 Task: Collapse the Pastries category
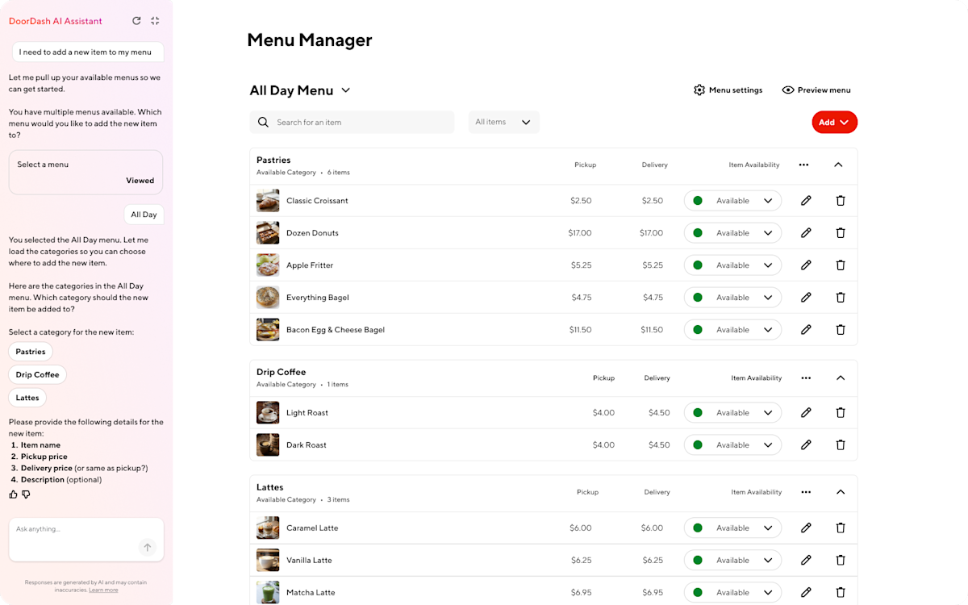click(x=838, y=165)
